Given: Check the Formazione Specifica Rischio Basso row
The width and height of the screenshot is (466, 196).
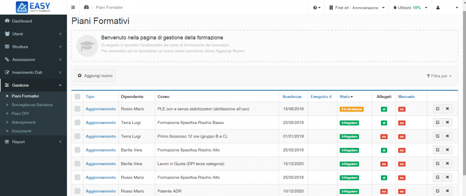Looking at the screenshot, I should (x=77, y=122).
